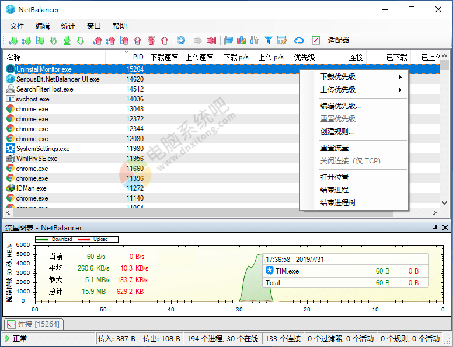The width and height of the screenshot is (453, 347).
Task: Choose 结束进程树 from context menu
Action: coord(354,202)
